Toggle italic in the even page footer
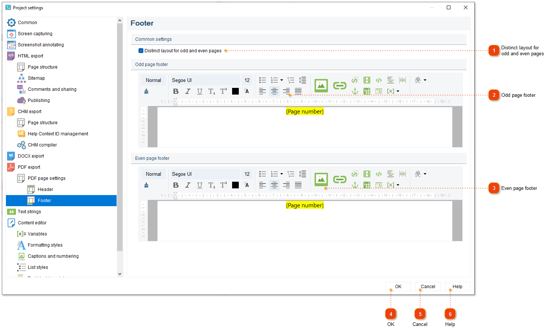 (x=188, y=185)
